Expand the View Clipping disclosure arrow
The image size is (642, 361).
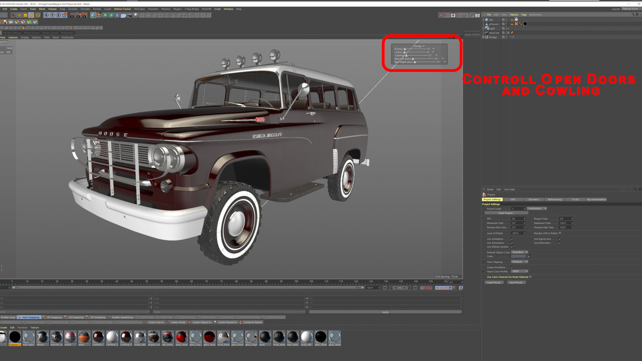[x=484, y=262]
